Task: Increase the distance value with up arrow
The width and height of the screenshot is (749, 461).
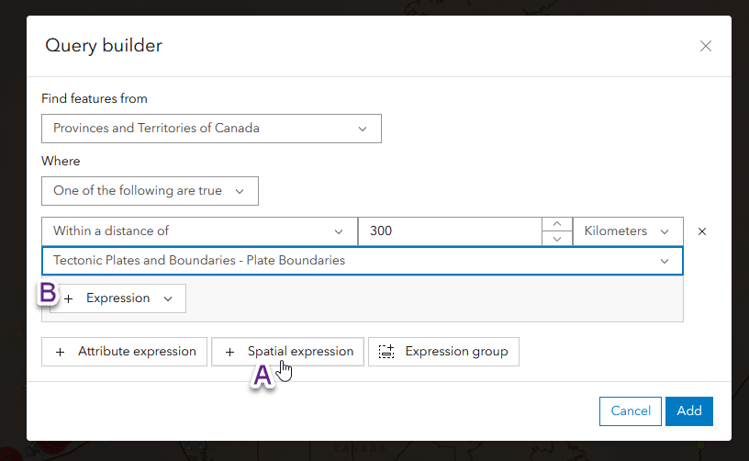Action: (556, 224)
